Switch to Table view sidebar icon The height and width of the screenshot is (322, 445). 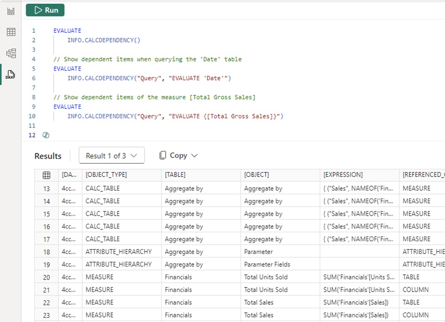pos(11,32)
